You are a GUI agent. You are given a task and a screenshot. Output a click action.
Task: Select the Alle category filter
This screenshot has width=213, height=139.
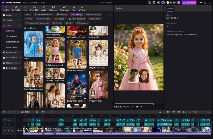(28, 14)
